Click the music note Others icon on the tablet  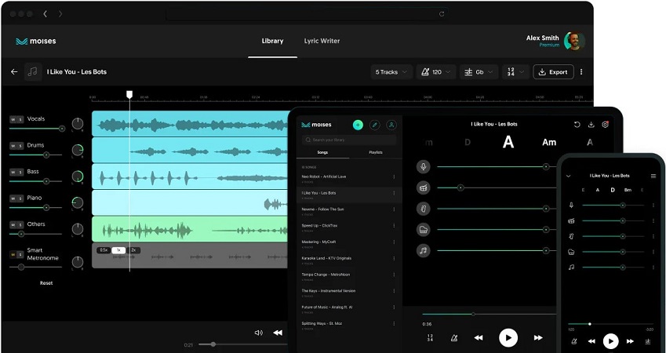tap(423, 250)
